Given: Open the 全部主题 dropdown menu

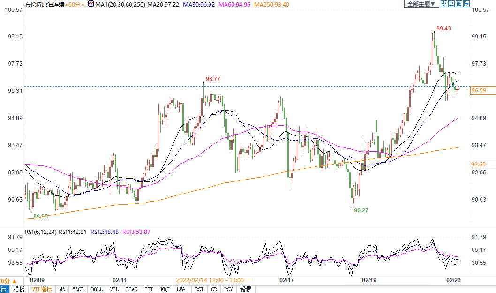Looking at the screenshot, I should click(421, 4).
